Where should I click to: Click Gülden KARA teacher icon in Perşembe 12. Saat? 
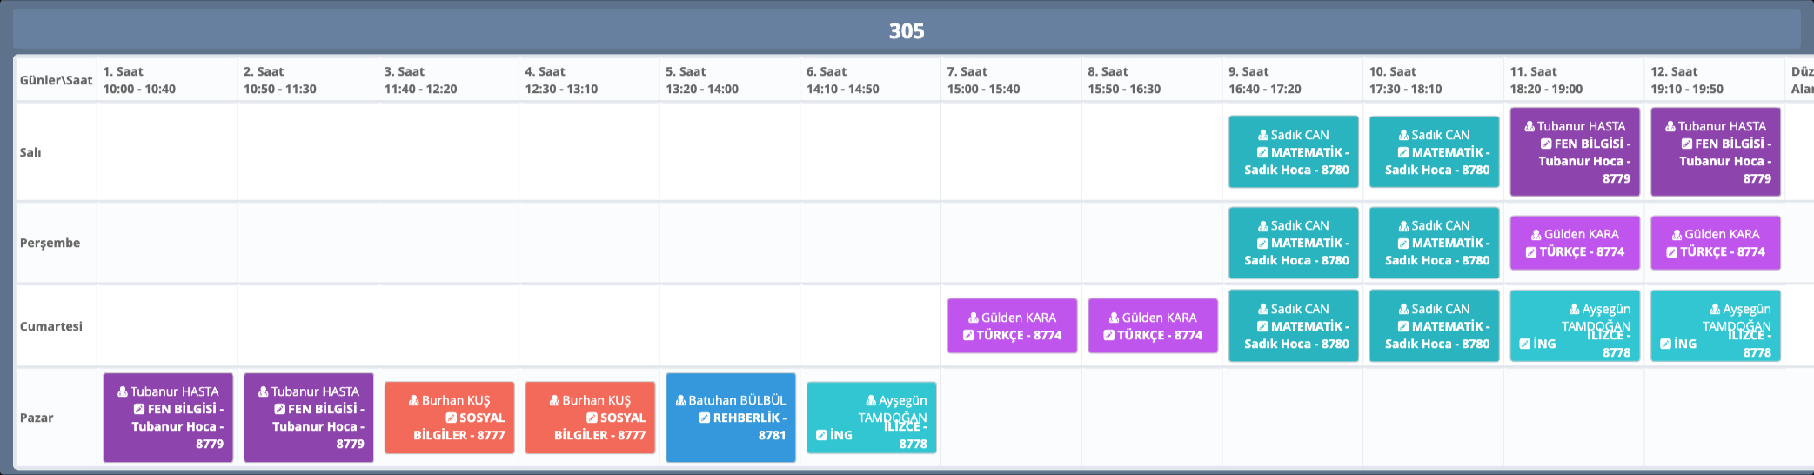pyautogui.click(x=1677, y=235)
